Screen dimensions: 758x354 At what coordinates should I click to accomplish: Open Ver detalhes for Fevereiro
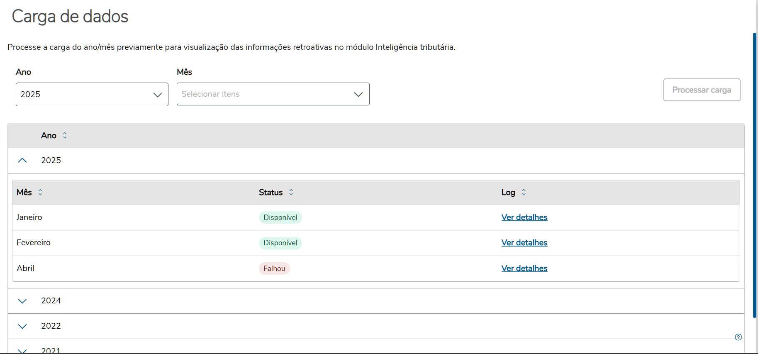pos(524,243)
